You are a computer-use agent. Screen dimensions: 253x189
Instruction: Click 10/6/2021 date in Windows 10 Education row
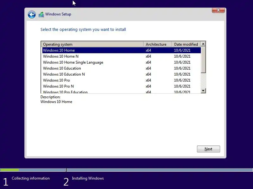(x=182, y=68)
